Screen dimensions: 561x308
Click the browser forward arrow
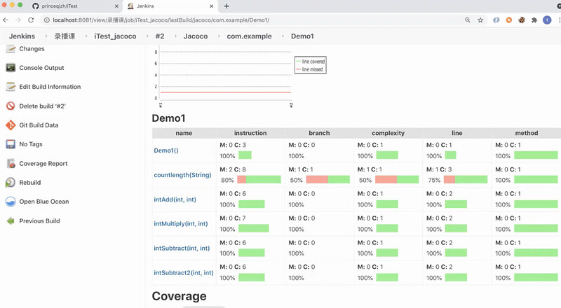pyautogui.click(x=18, y=20)
